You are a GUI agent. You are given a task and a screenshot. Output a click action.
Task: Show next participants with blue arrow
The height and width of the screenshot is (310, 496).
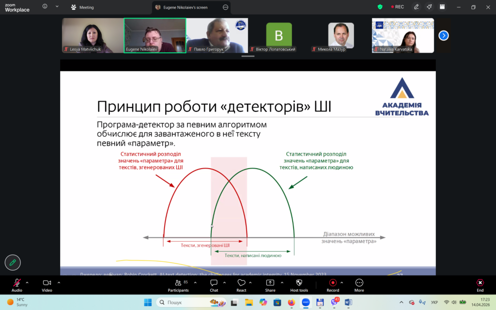point(443,35)
